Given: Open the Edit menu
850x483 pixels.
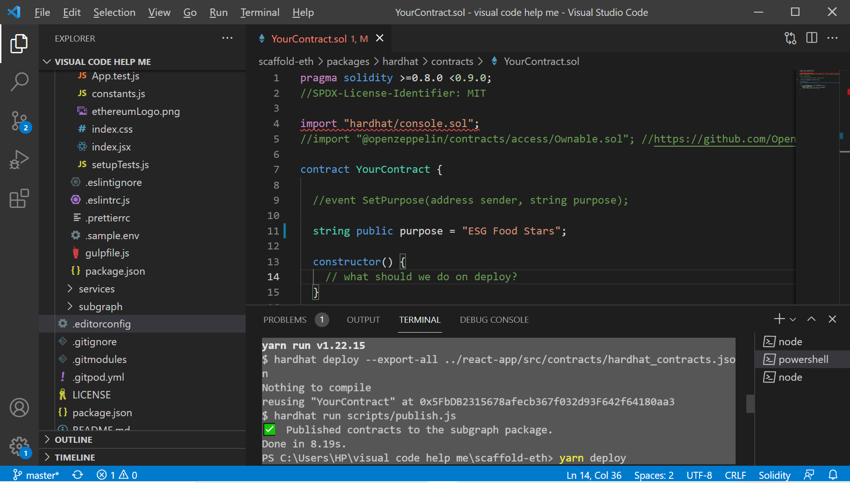Looking at the screenshot, I should point(72,13).
